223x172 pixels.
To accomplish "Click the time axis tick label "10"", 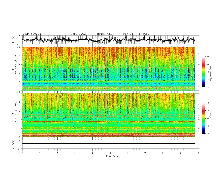I will pos(198,153).
